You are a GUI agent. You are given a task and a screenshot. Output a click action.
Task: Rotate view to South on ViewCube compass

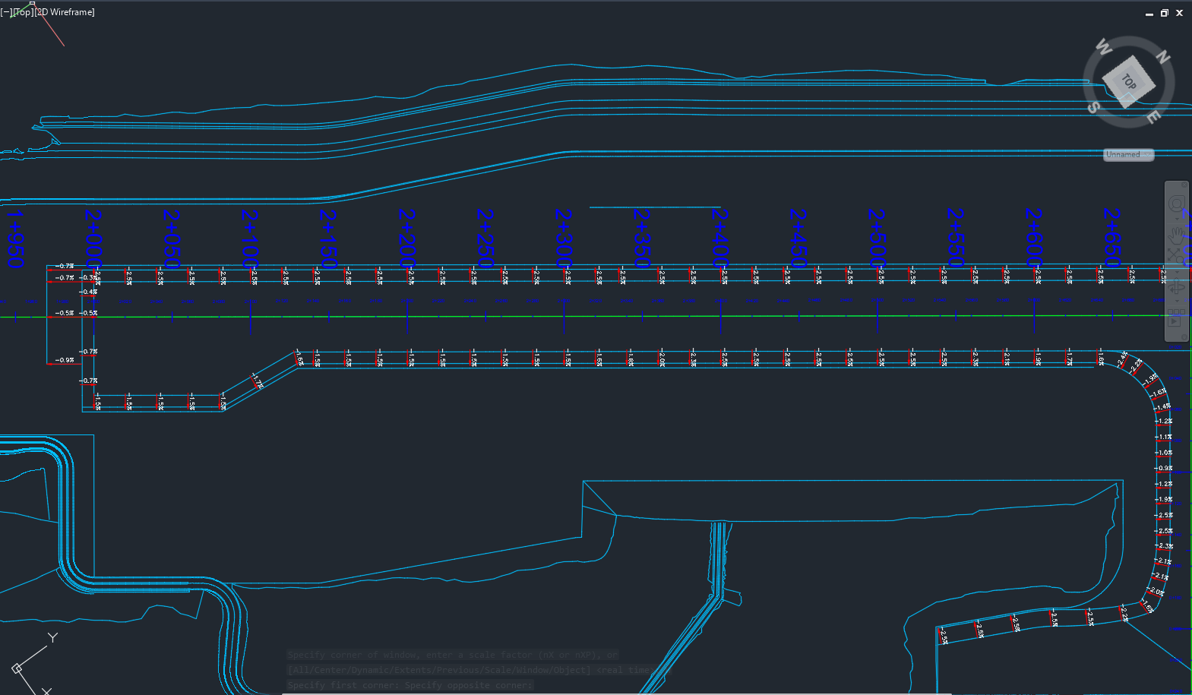pos(1093,107)
